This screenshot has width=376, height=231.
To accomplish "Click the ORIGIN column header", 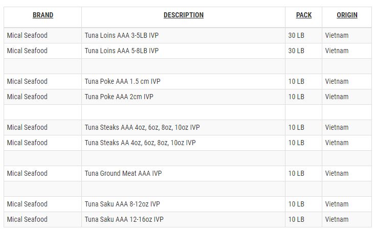I will 347,15.
